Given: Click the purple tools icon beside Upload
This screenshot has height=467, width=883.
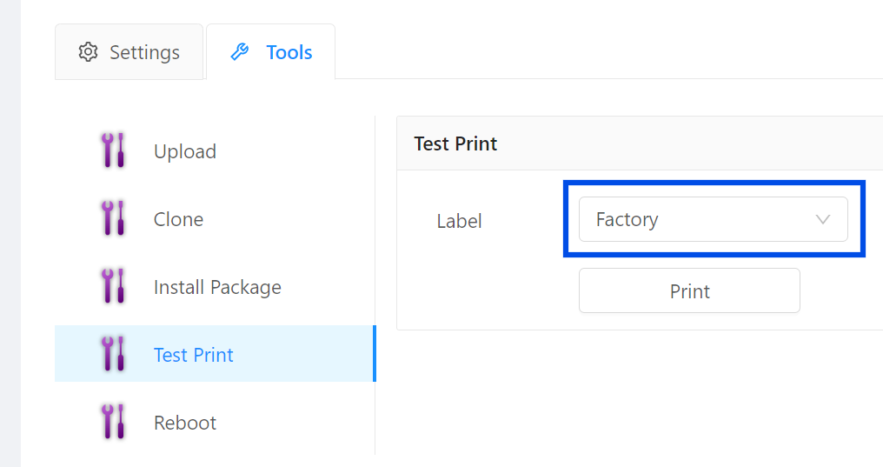Looking at the screenshot, I should 113,150.
